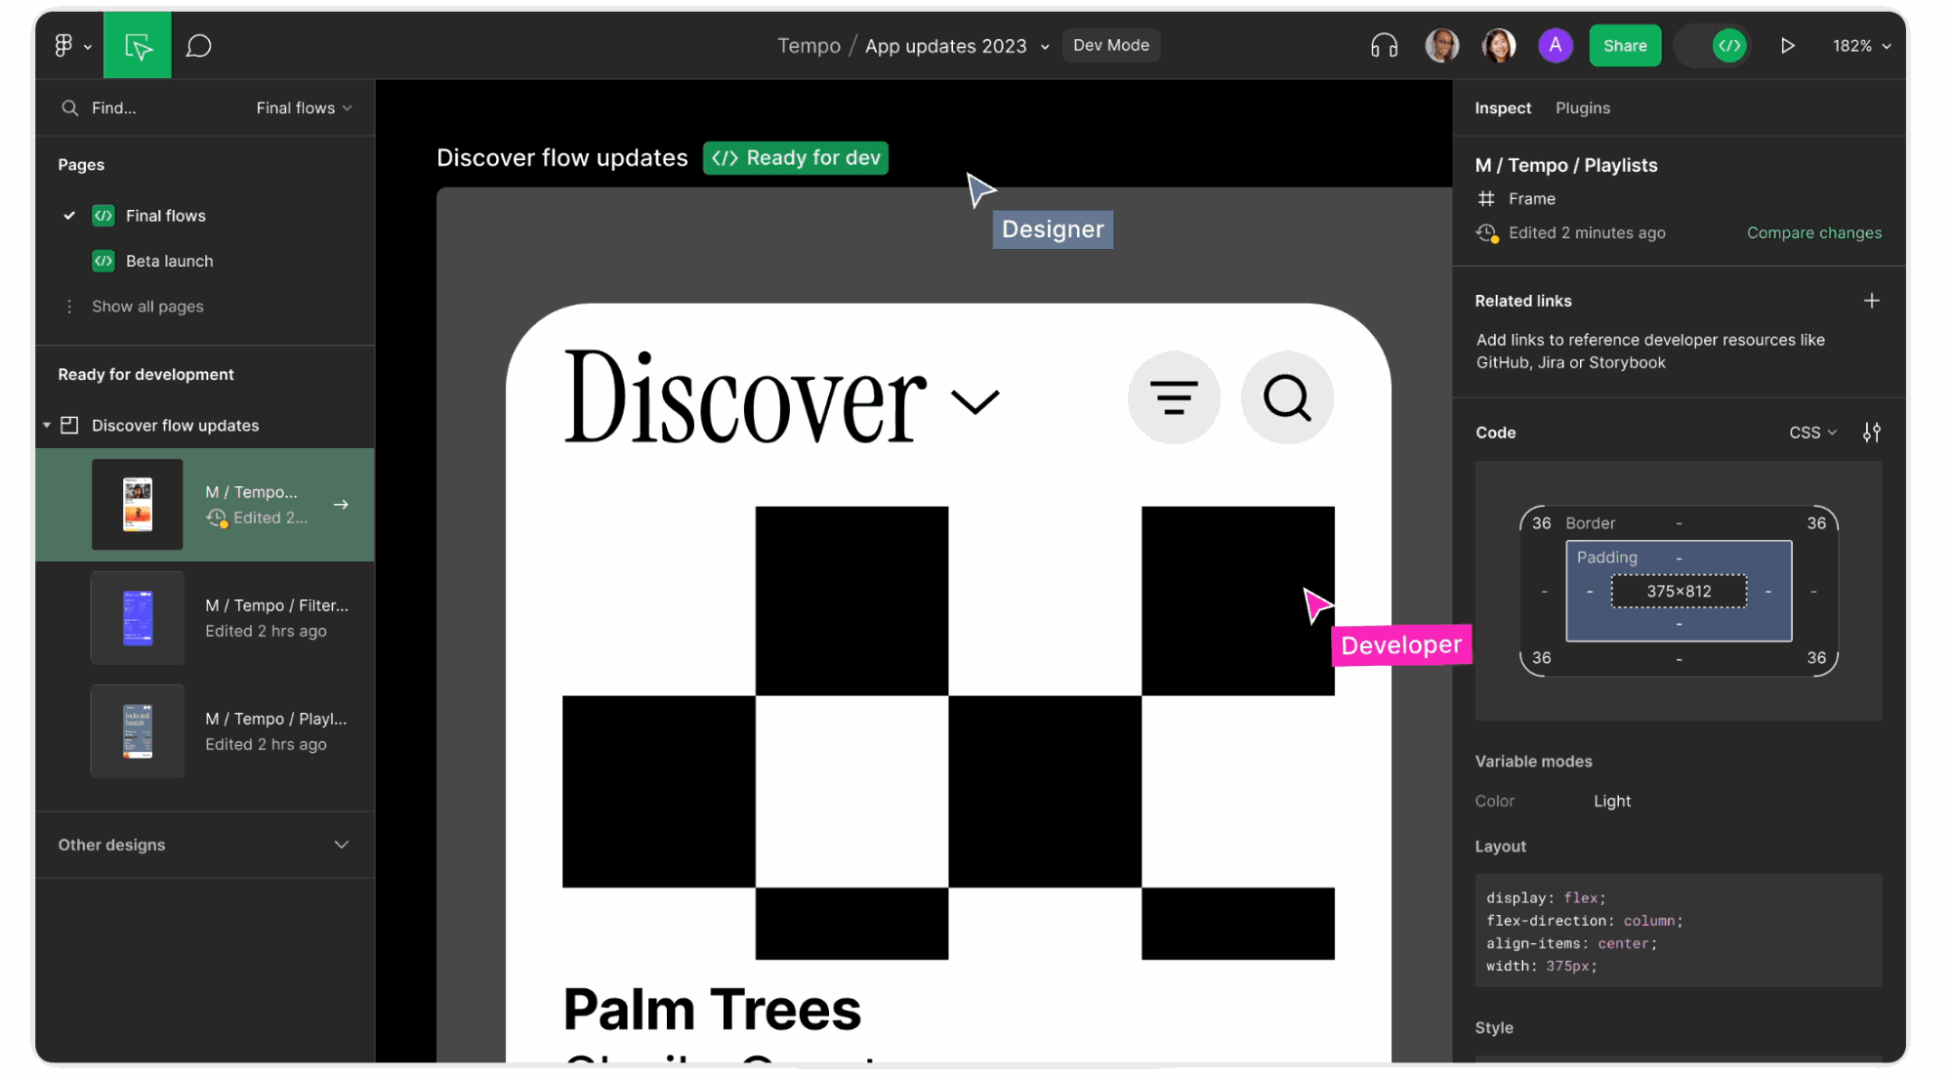The image size is (1952, 1077).
Task: Open the Figma main menu
Action: 64,45
